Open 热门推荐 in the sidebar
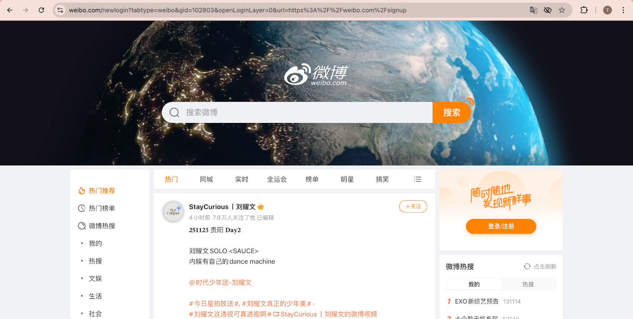This screenshot has width=633, height=319. tap(102, 191)
